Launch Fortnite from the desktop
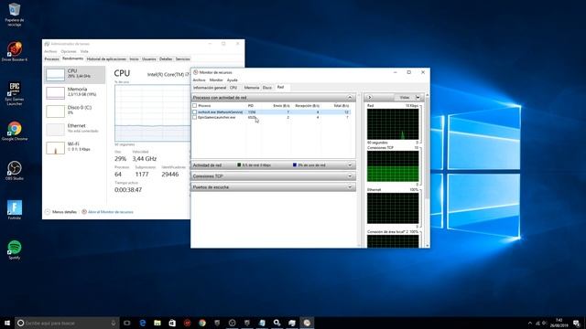Image resolution: width=586 pixels, height=329 pixels. [15, 210]
